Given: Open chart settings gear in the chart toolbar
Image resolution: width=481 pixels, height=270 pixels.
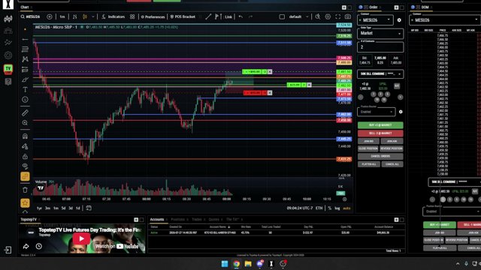Looking at the screenshot, I should tap(328, 16).
